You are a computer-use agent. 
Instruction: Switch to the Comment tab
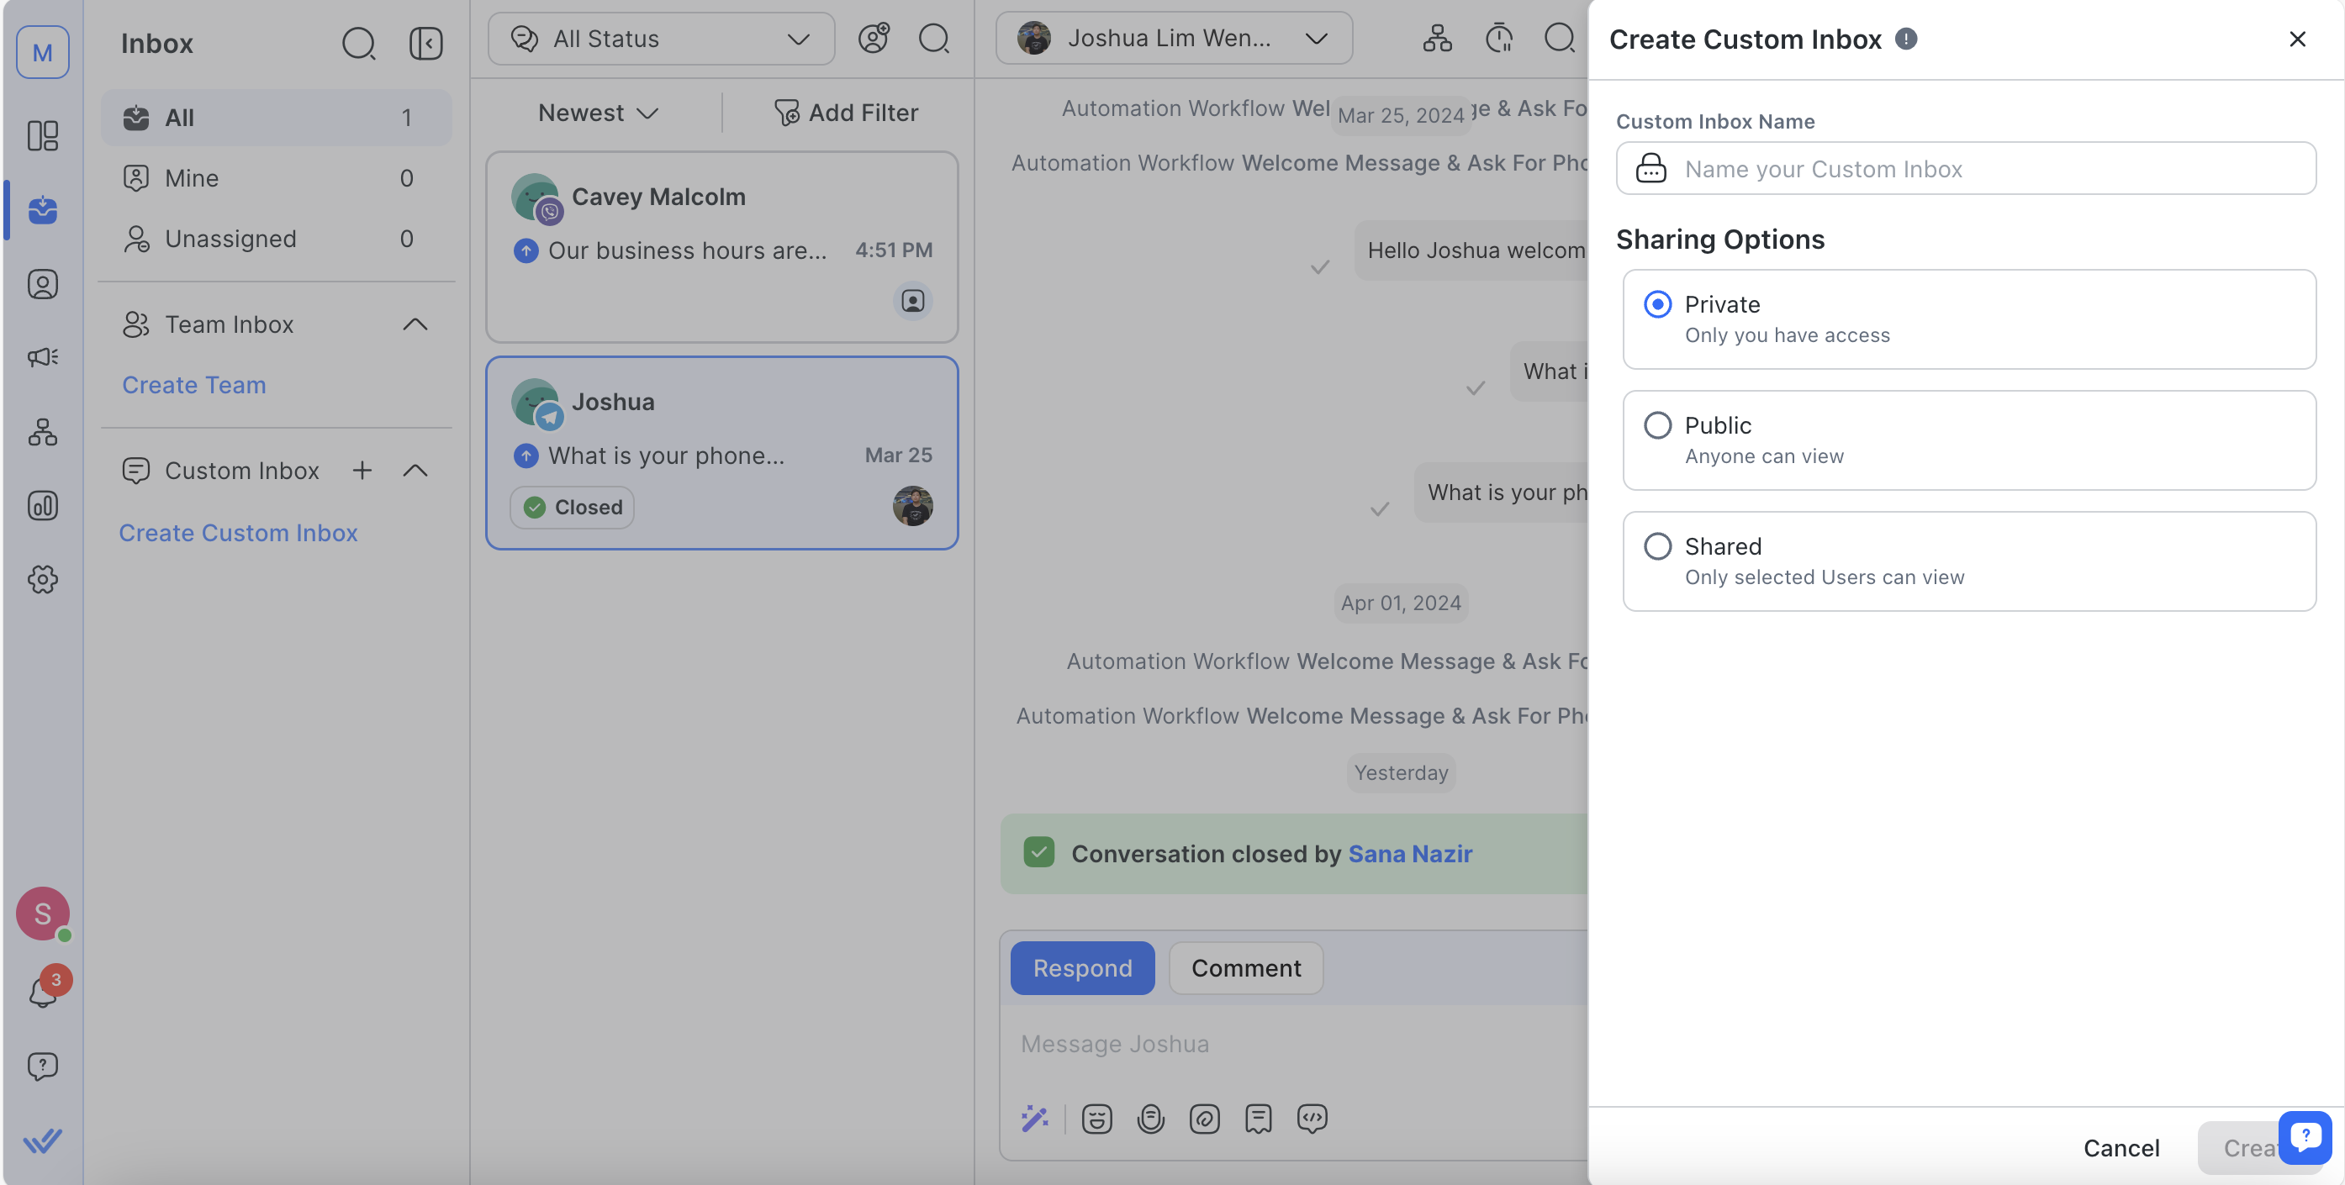point(1245,967)
